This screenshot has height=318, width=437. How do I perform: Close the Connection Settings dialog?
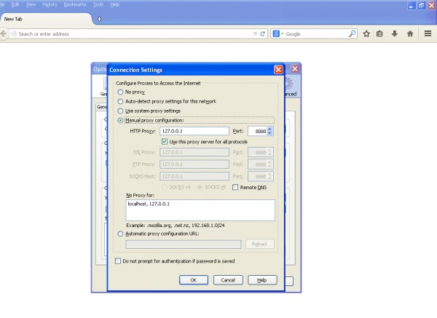coord(278,70)
